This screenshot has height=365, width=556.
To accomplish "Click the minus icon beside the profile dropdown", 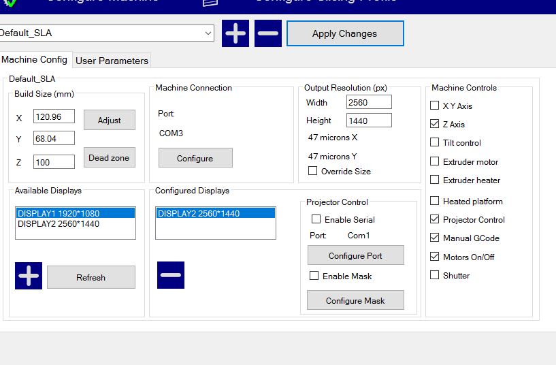I will tap(268, 33).
